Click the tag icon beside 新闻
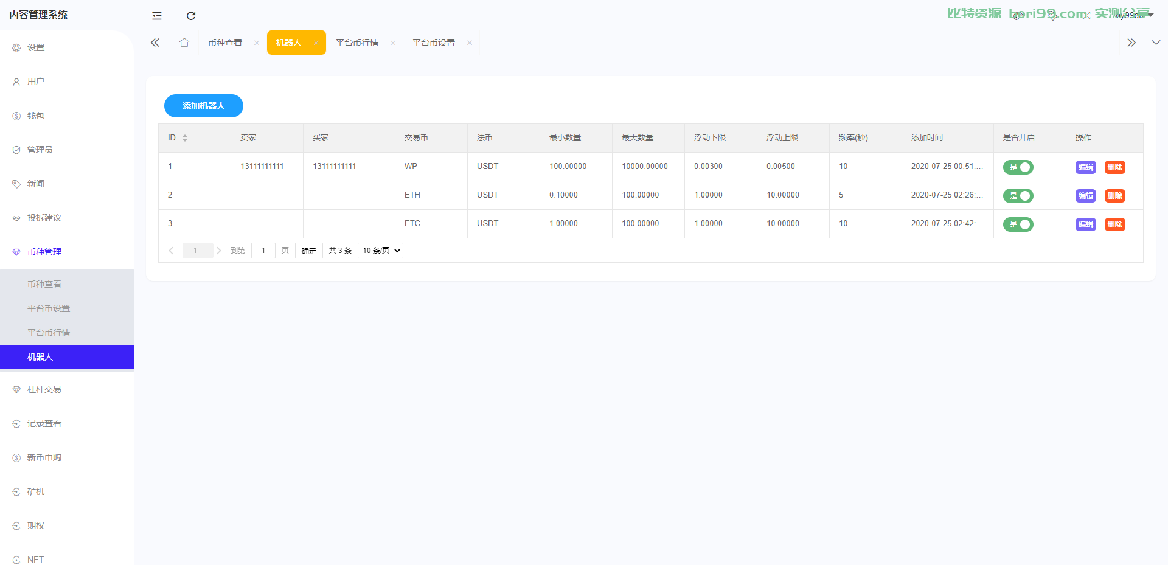The height and width of the screenshot is (565, 1168). pos(16,184)
